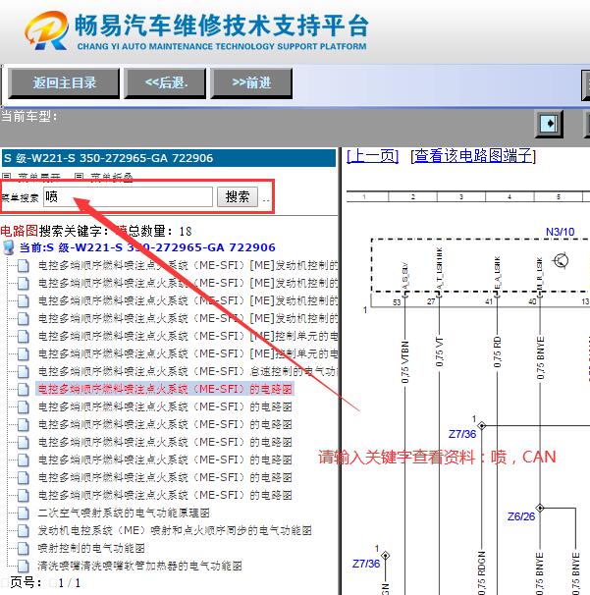Click pin number 53 on N3/10
Image resolution: width=590 pixels, height=595 pixels.
point(397,302)
